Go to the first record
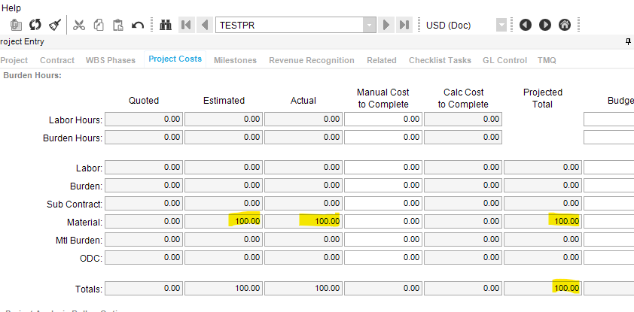The image size is (634, 312). [x=186, y=25]
